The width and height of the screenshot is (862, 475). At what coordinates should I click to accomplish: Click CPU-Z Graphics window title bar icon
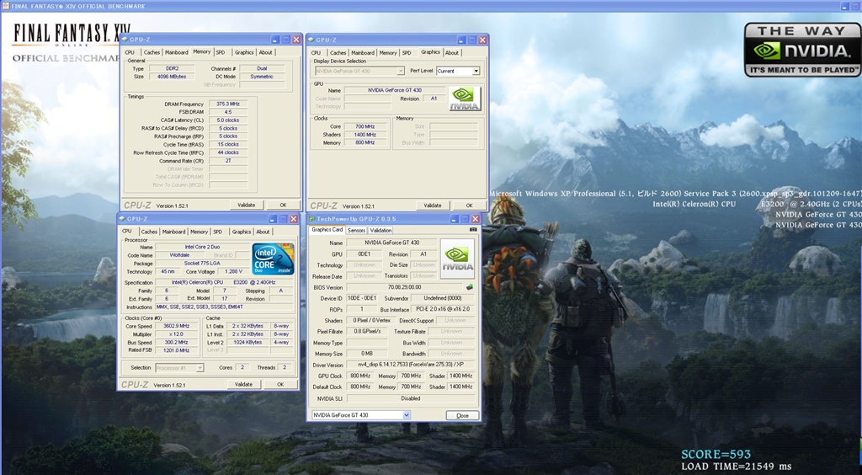click(311, 40)
